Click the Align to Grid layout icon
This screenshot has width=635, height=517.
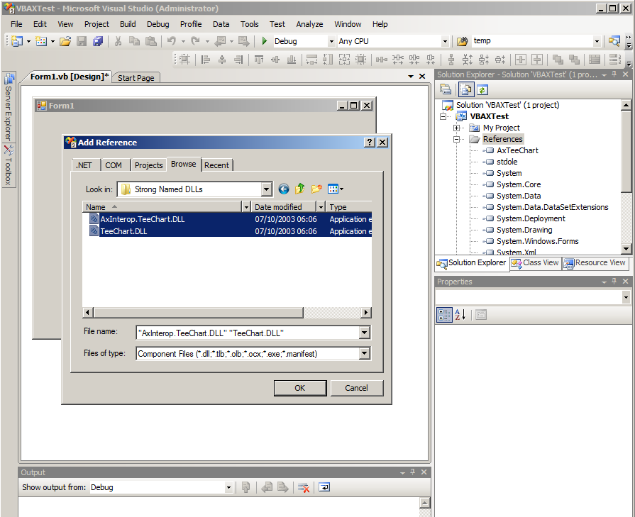(184, 60)
